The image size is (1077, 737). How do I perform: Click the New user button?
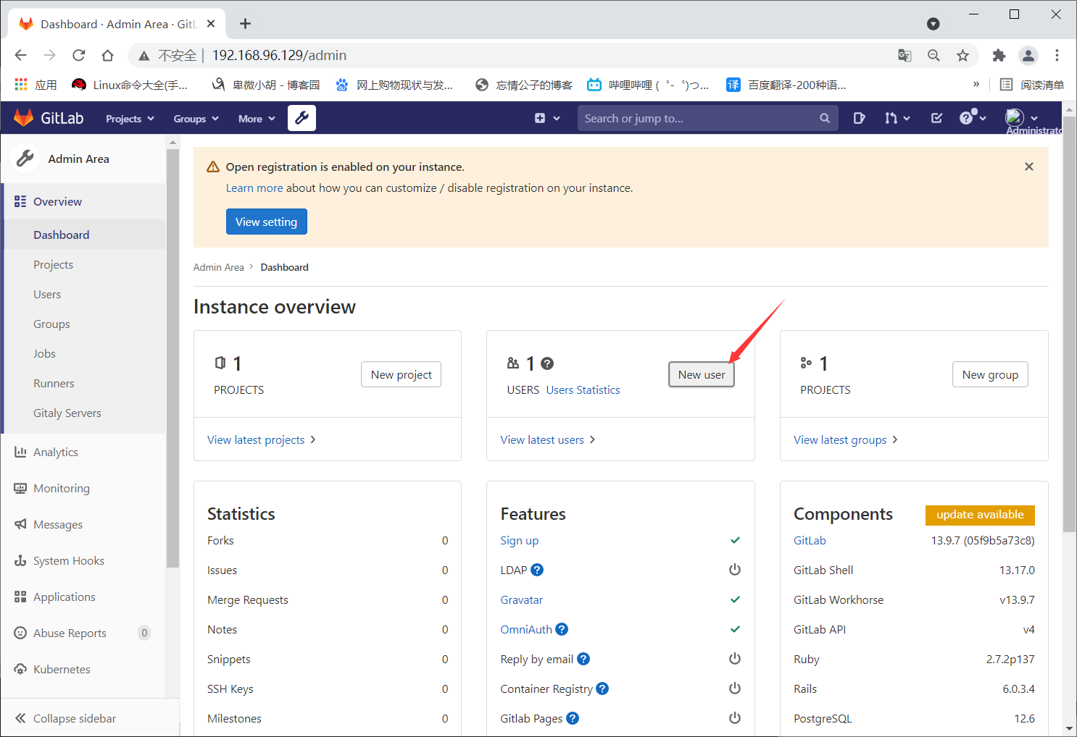pos(701,374)
